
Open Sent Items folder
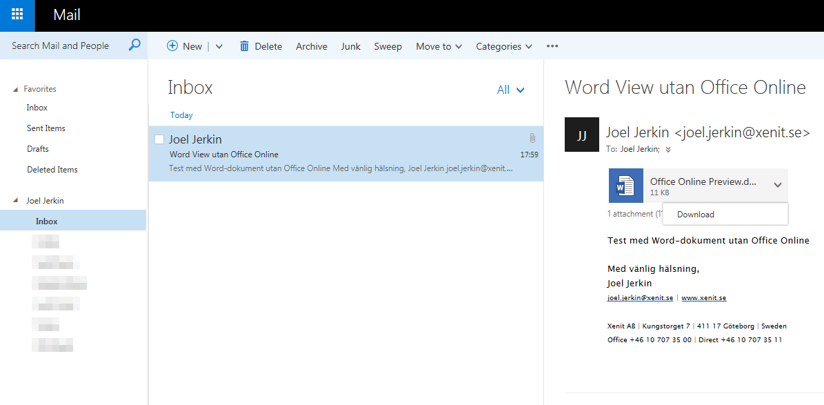(x=46, y=128)
